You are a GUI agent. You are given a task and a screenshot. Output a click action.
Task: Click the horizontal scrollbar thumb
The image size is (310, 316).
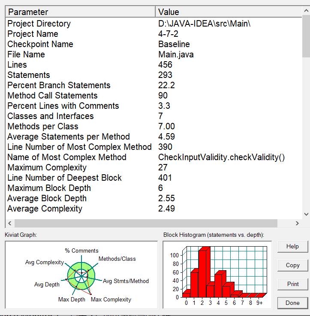pos(146,223)
